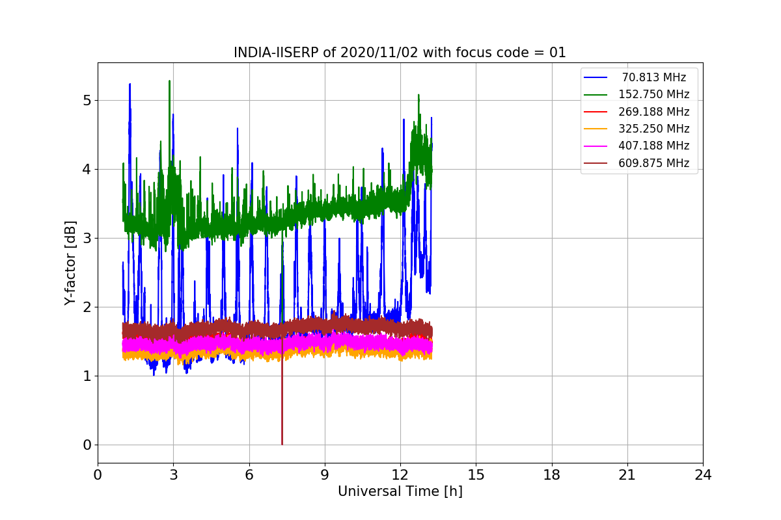Click the magenta line swatch in legend
The image size is (781, 520).
click(x=596, y=146)
